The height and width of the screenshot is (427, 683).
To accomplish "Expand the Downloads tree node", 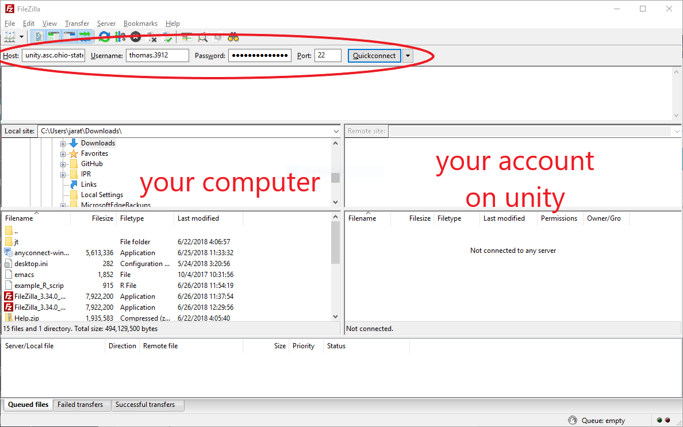I will pos(63,144).
